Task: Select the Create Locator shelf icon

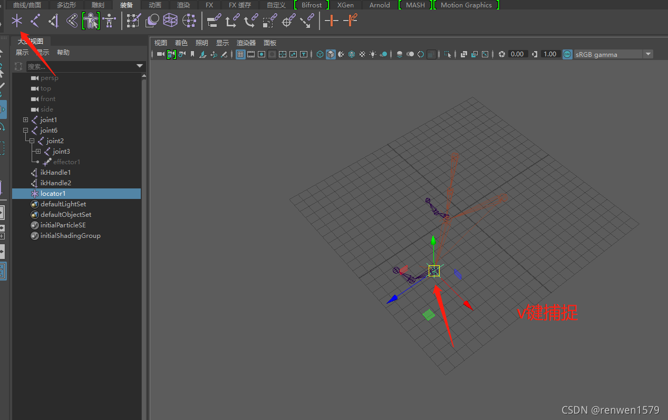Action: pos(17,21)
